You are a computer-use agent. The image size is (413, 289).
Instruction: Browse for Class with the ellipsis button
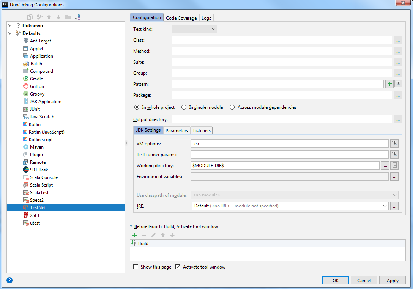coord(398,40)
